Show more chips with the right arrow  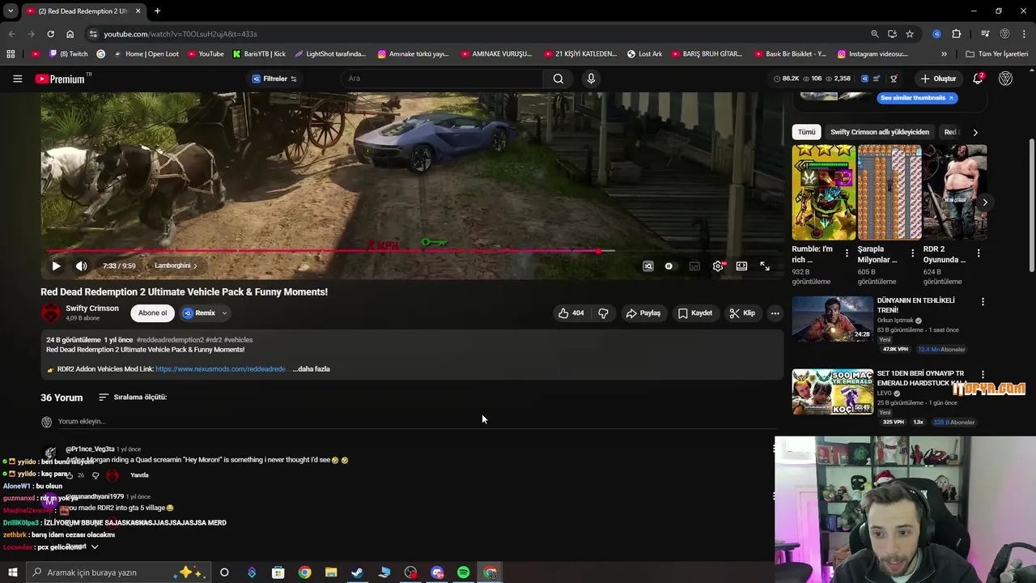click(x=975, y=132)
